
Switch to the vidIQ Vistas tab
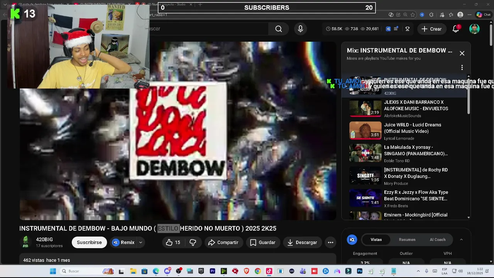click(376, 240)
